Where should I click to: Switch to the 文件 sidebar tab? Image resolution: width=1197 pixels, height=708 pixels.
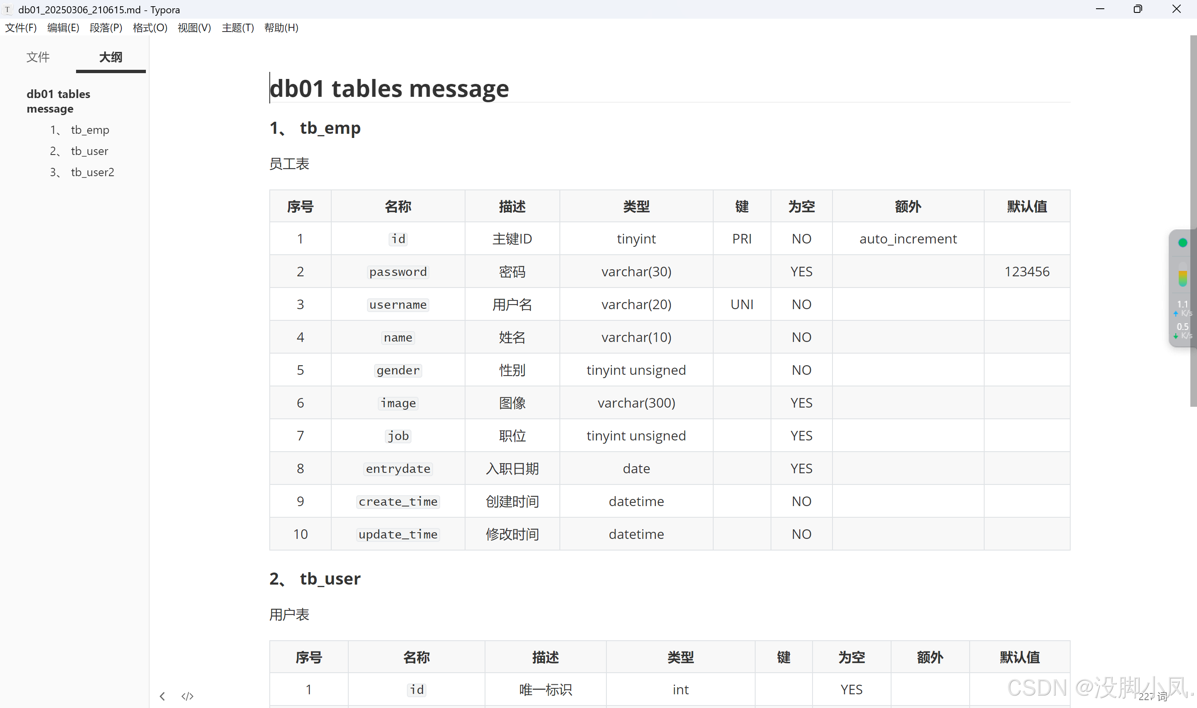(x=38, y=57)
